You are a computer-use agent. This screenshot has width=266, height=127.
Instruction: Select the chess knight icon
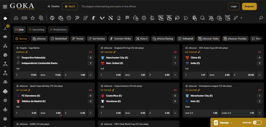(118, 18)
